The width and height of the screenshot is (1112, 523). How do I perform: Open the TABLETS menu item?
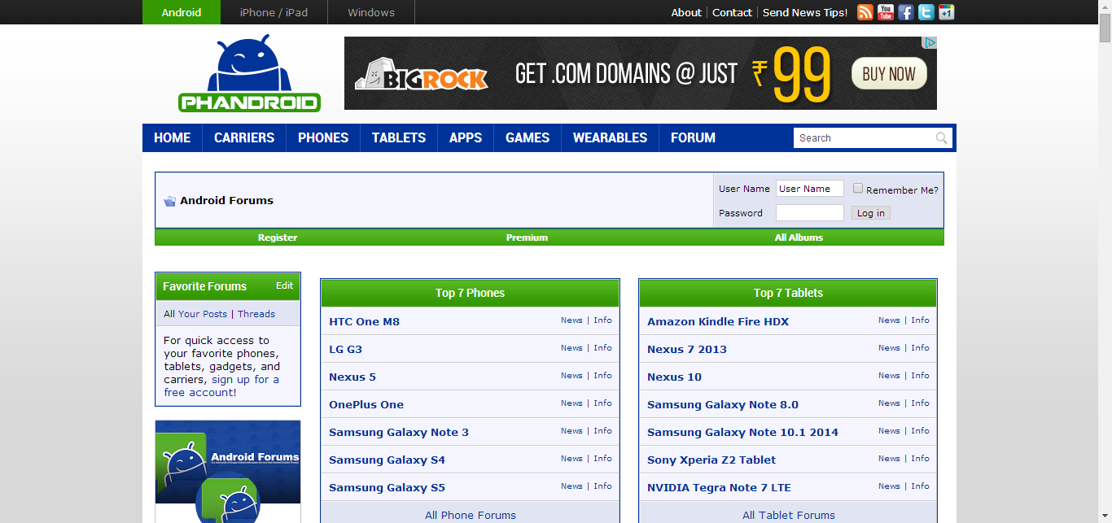pos(399,137)
